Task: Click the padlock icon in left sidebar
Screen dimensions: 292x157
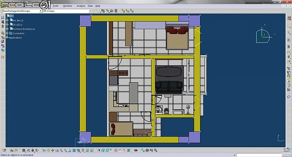Action: pos(2,26)
